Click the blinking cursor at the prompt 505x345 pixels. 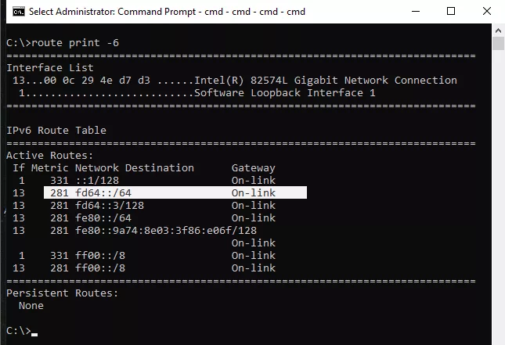click(34, 334)
